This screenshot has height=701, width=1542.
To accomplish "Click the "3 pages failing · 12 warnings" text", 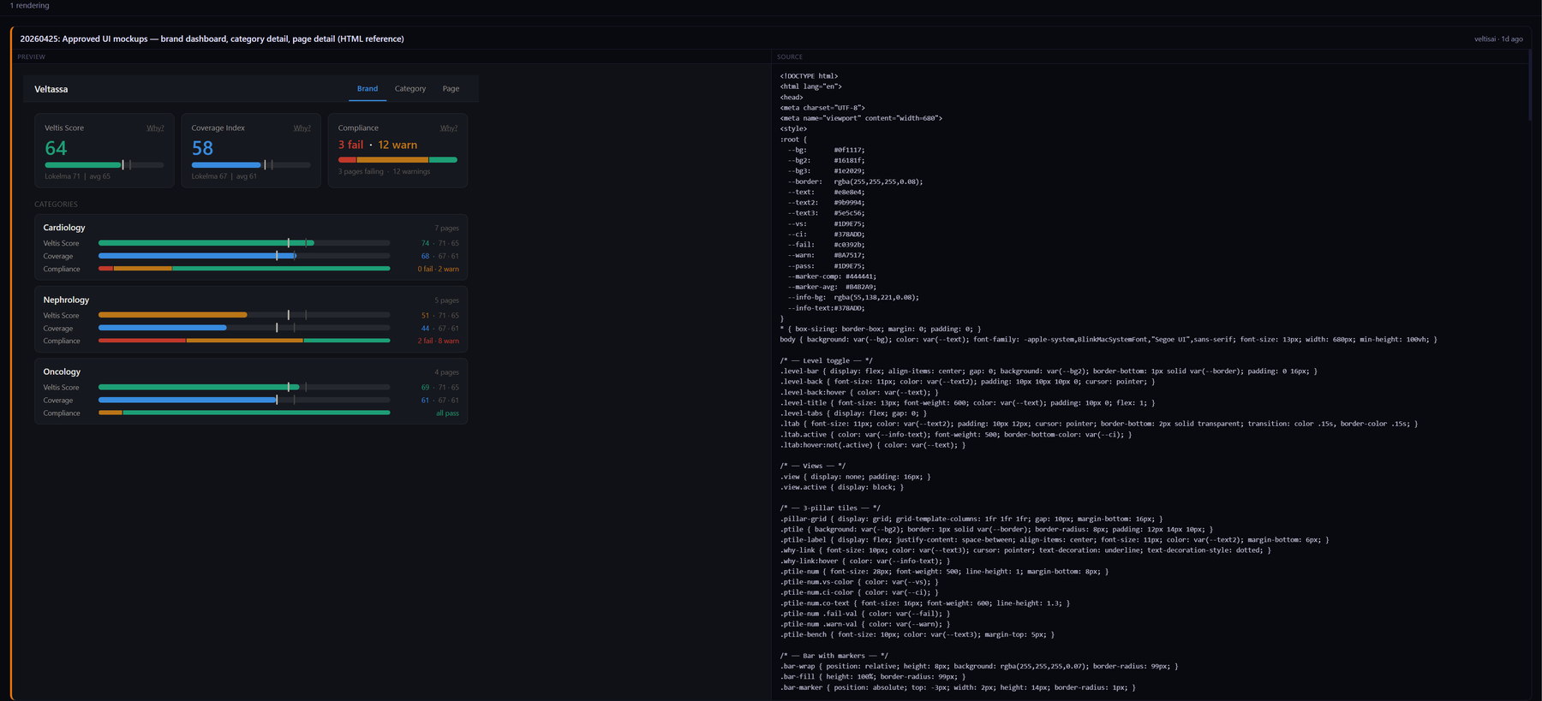I will (384, 172).
